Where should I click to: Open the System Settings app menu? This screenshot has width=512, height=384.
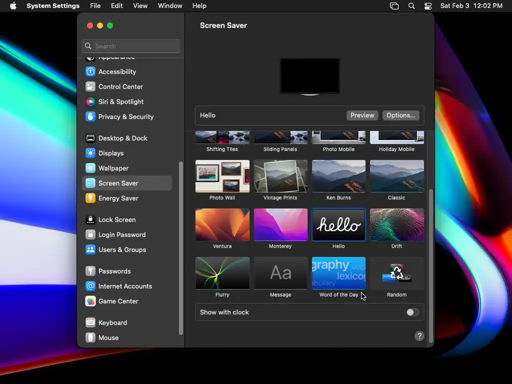click(53, 6)
